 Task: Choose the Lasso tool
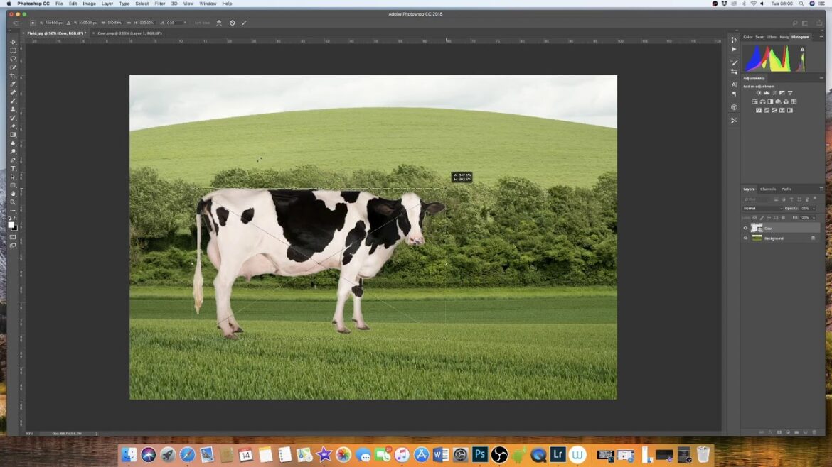click(x=12, y=59)
